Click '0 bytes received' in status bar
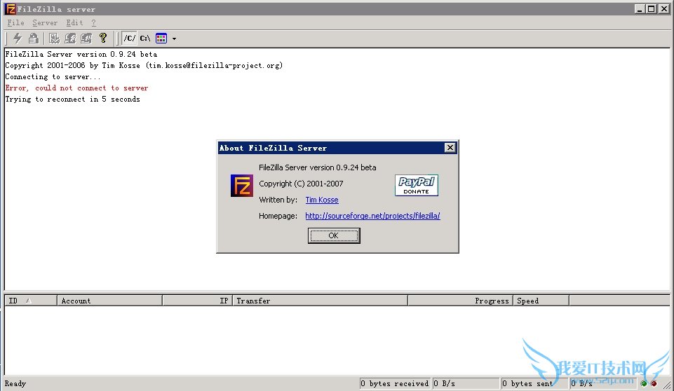The image size is (674, 391). tap(395, 383)
